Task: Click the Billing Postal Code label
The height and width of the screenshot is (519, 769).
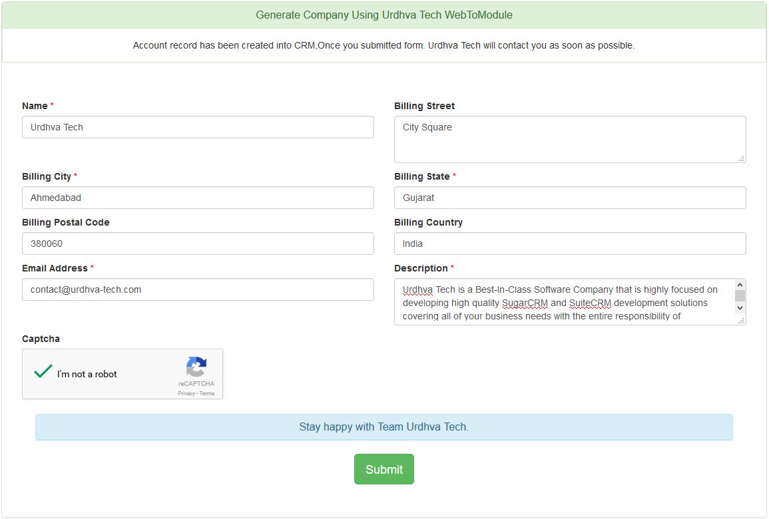Action: coord(66,222)
